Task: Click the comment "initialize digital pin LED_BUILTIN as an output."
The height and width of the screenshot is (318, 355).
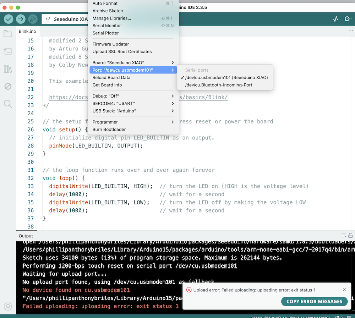Action: tap(137, 138)
